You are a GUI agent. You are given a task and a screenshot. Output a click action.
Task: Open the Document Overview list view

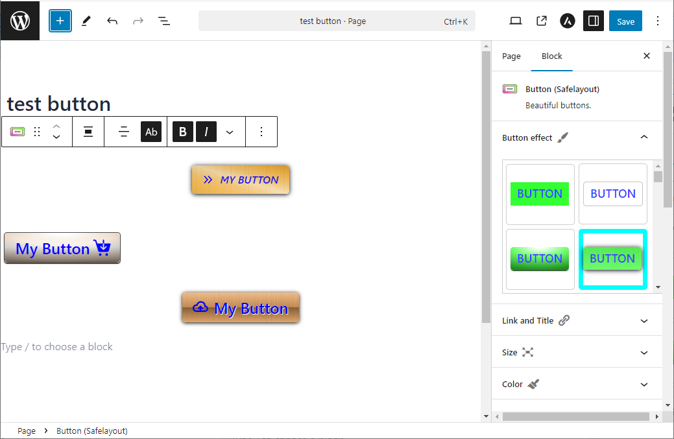163,21
